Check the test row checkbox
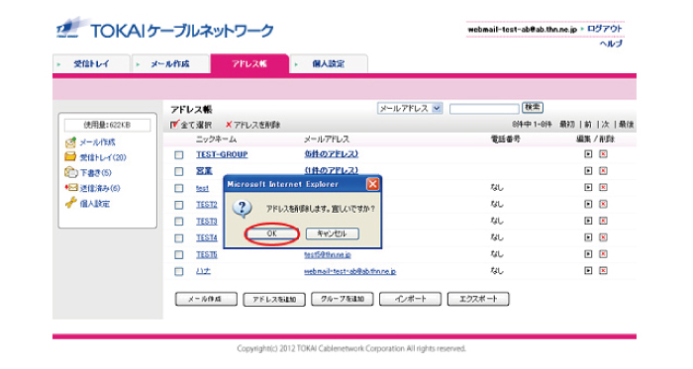 pyautogui.click(x=178, y=188)
